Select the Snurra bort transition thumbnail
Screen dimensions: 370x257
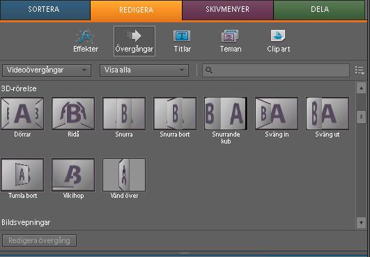175,114
